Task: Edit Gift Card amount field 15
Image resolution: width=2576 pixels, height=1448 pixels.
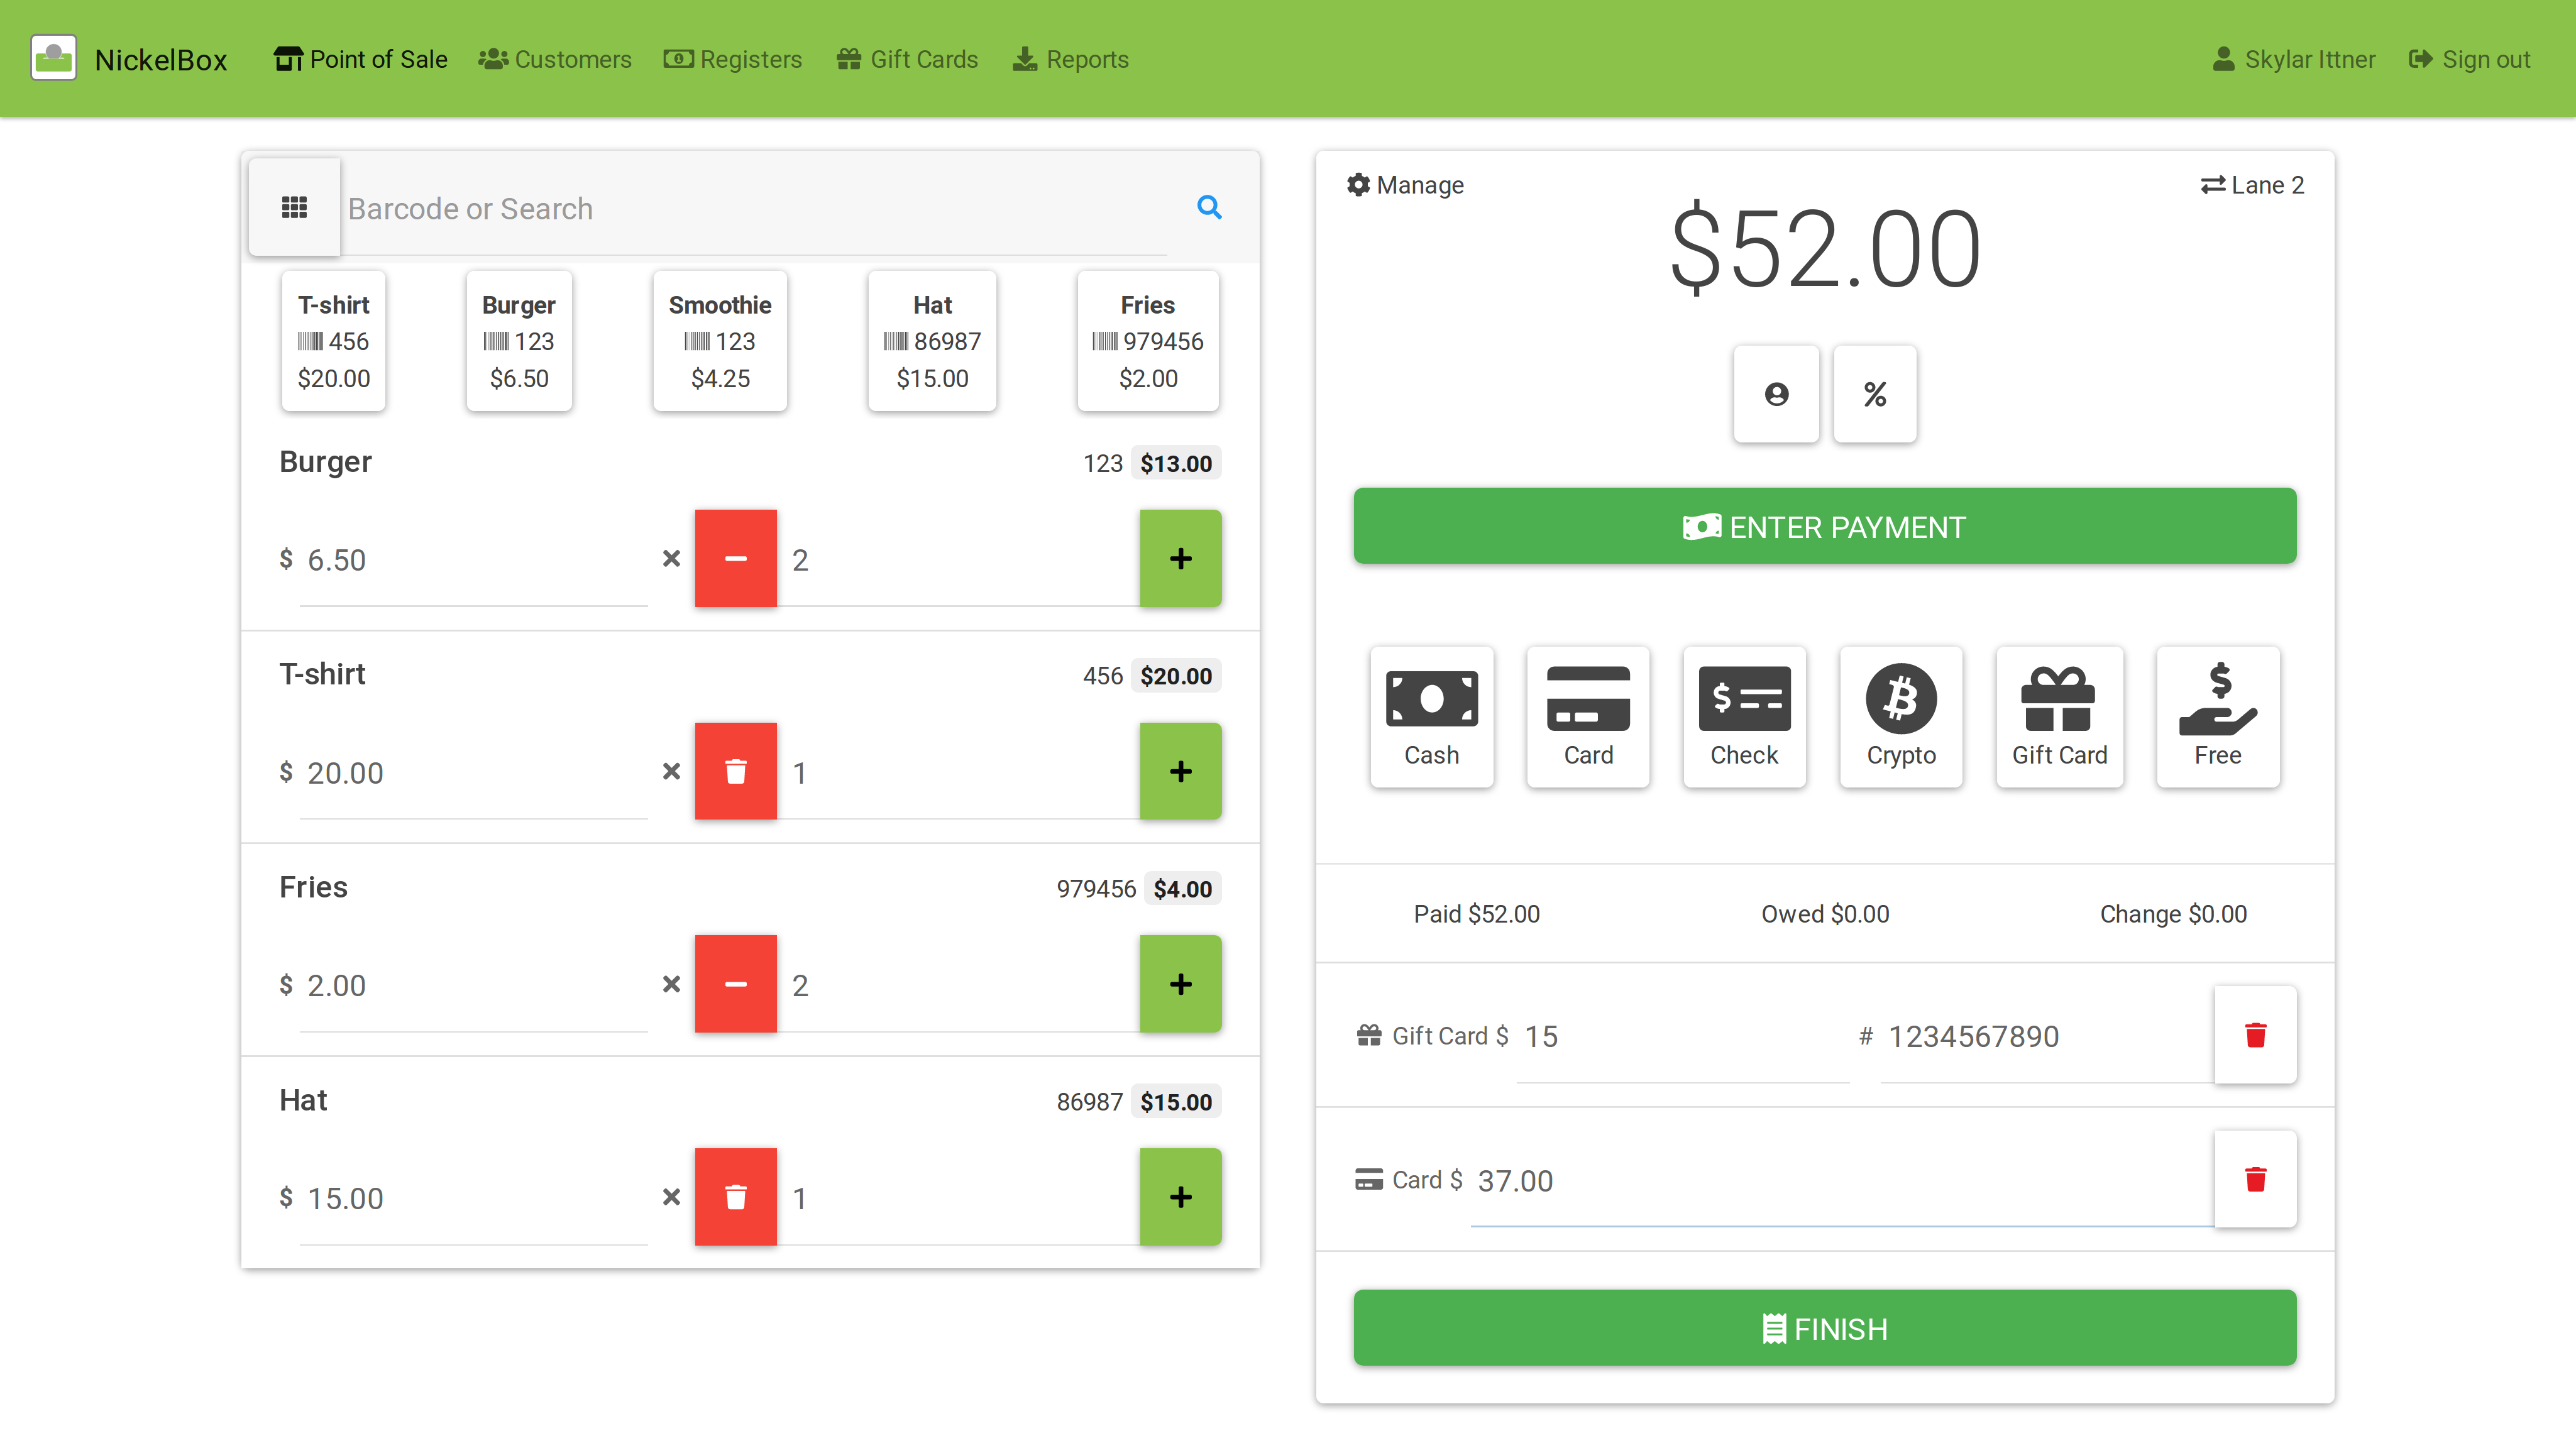Action: (x=1683, y=1037)
